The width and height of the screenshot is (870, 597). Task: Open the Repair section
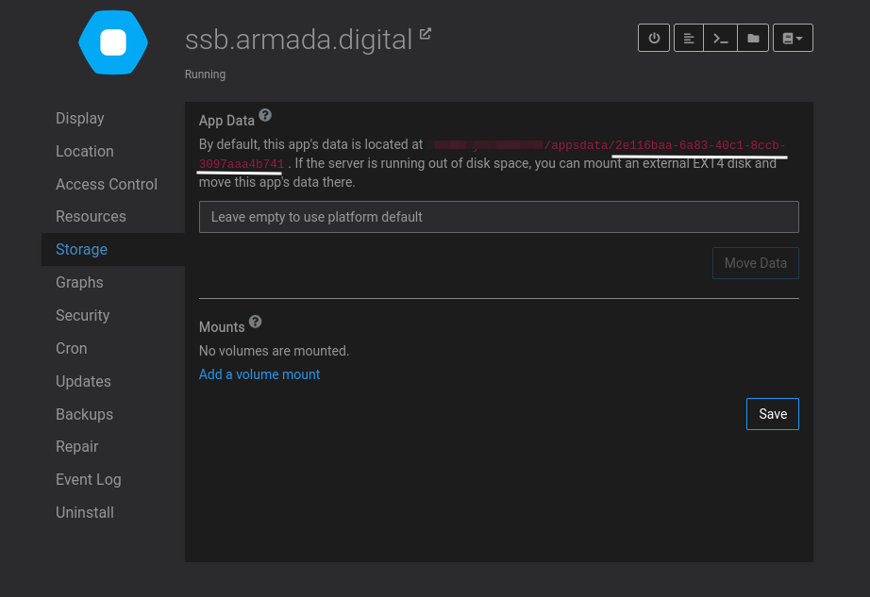(x=77, y=446)
